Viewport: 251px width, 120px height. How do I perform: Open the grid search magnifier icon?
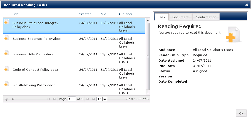13,99
